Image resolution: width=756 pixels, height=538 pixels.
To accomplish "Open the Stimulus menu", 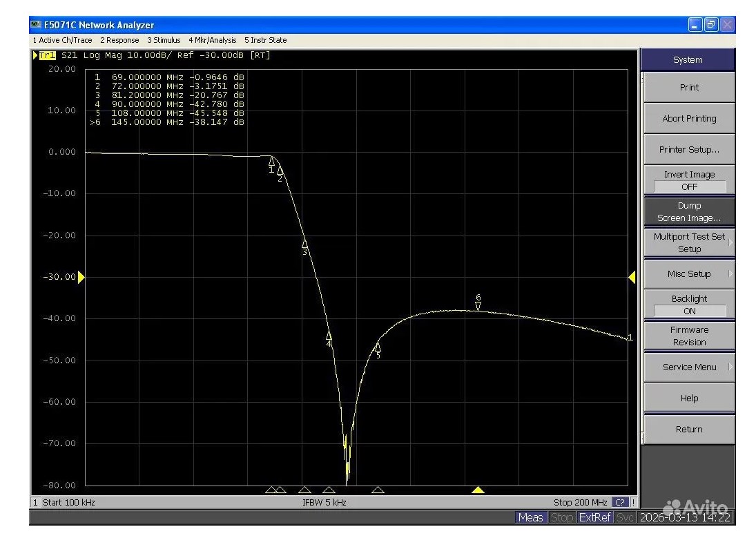I will [x=163, y=40].
